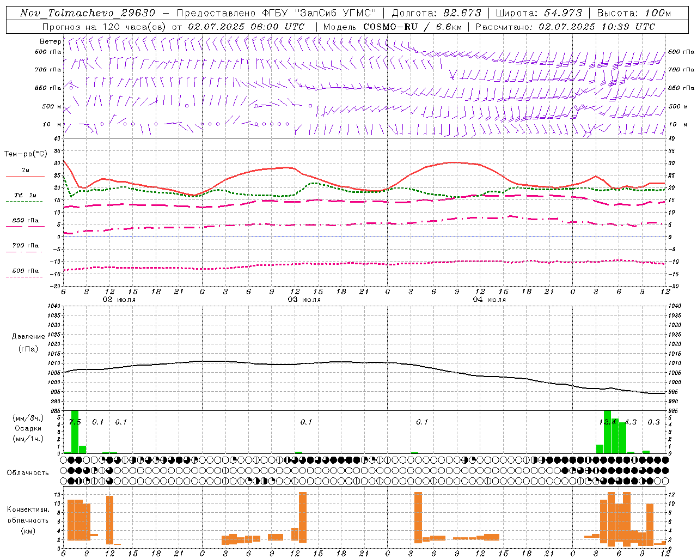
Task: Click the Ветер wind panel label
Action: [x=50, y=41]
